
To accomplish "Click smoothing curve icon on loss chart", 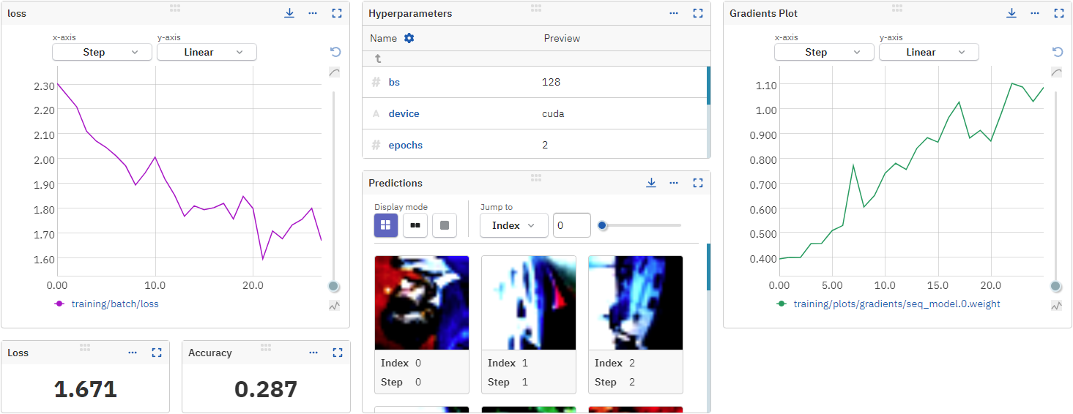I will pos(335,72).
